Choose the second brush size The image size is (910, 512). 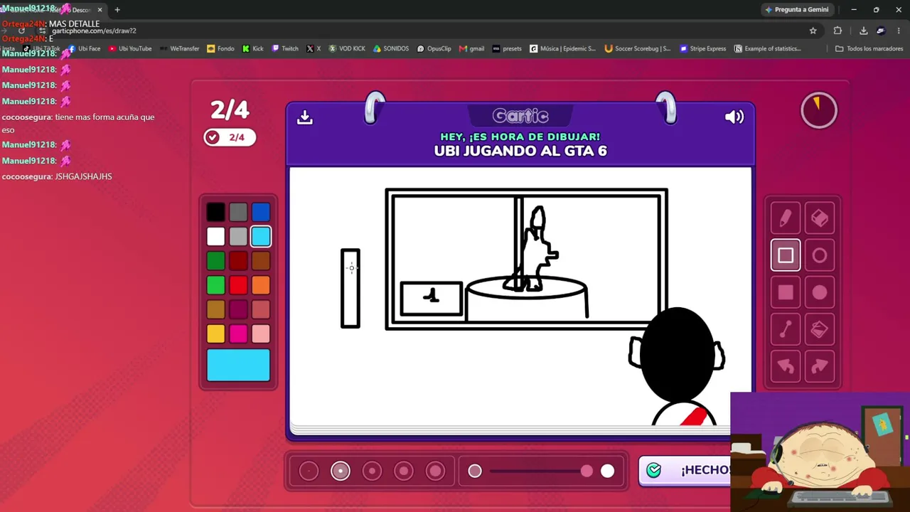coord(341,471)
